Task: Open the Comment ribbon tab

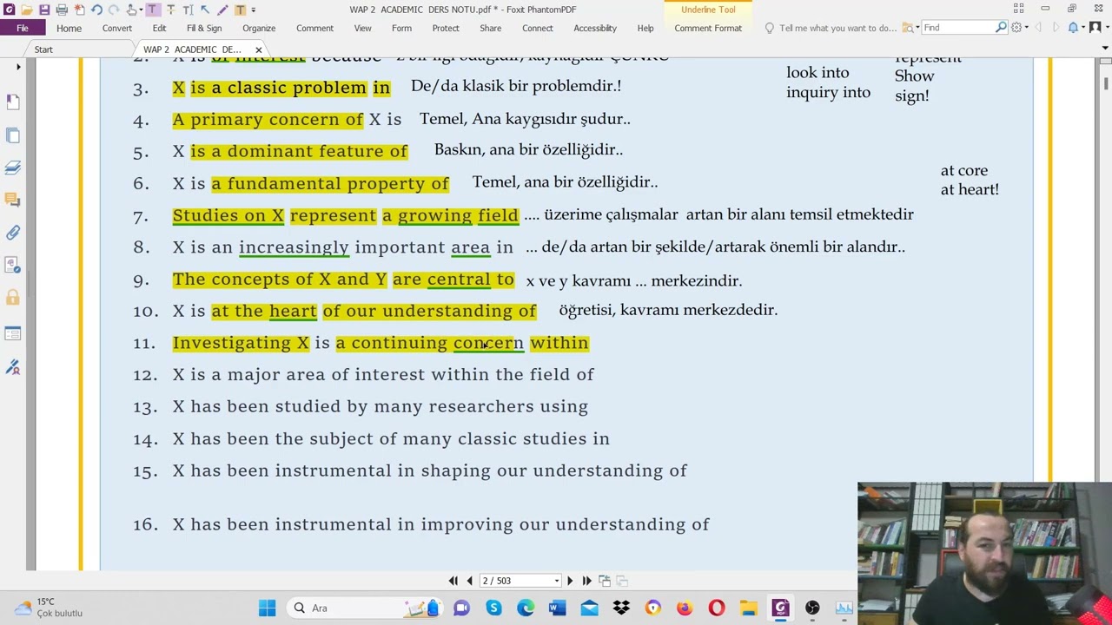Action: pyautogui.click(x=314, y=28)
